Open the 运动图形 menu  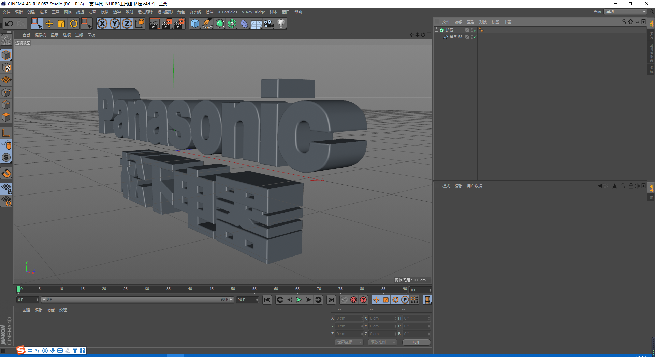coord(165,12)
